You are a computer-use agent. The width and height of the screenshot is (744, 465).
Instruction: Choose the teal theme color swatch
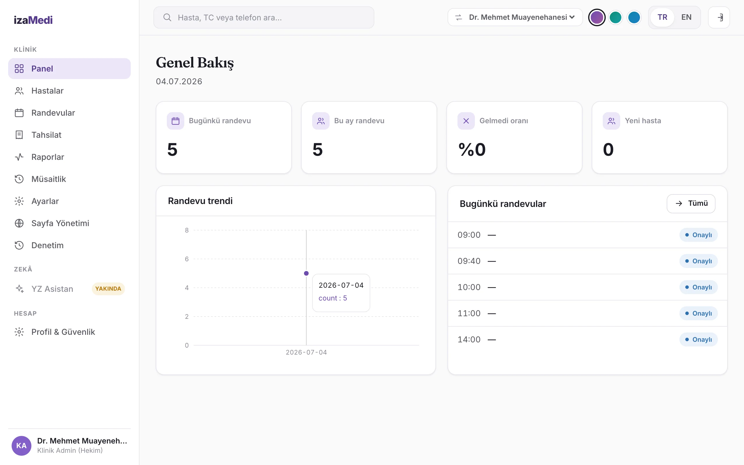(615, 17)
